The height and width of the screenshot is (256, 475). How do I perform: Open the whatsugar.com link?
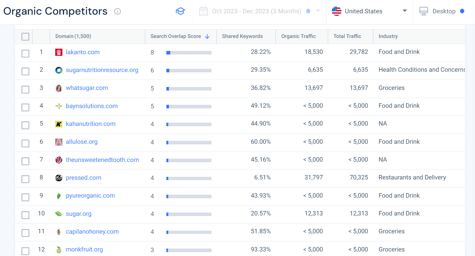[87, 88]
